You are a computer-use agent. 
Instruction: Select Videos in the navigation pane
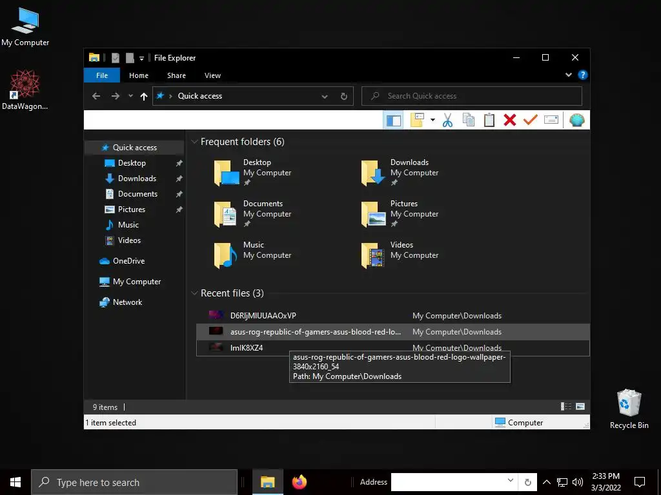[x=129, y=240]
